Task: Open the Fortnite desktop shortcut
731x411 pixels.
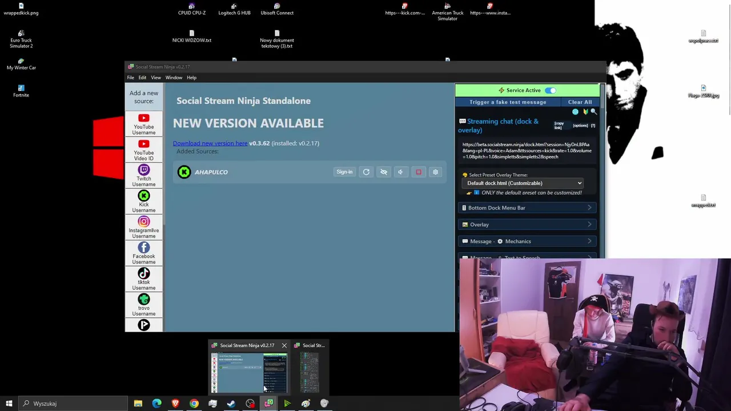Action: click(21, 91)
